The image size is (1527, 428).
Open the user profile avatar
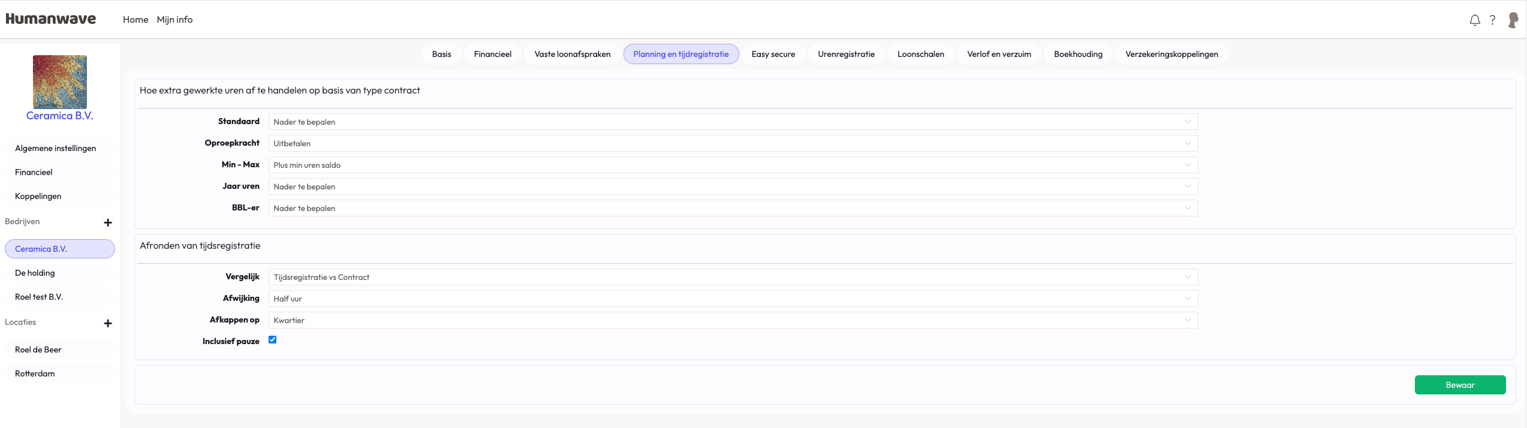(1513, 20)
